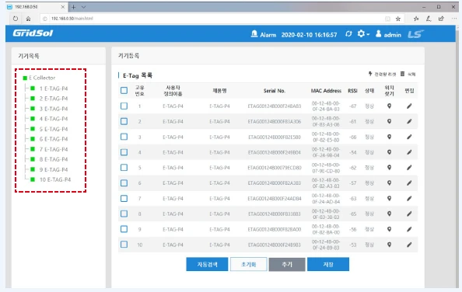
Task: Open the browser more options menu
Action: (454, 19)
